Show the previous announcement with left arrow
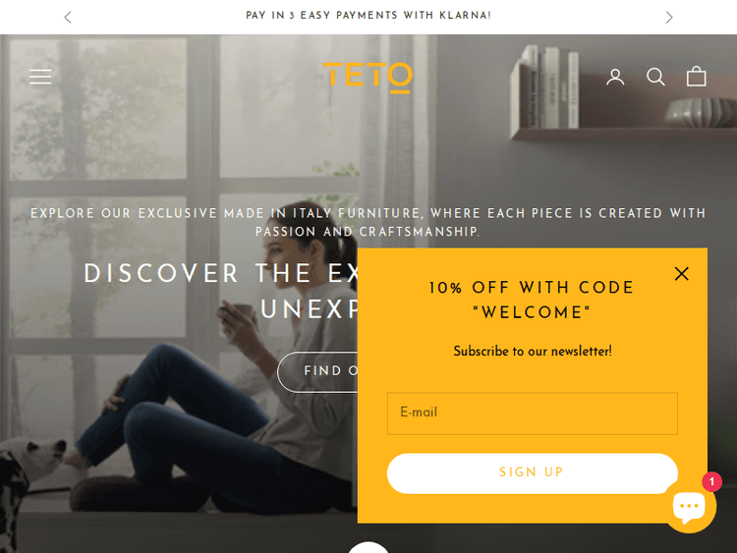Image resolution: width=737 pixels, height=553 pixels. click(x=68, y=18)
